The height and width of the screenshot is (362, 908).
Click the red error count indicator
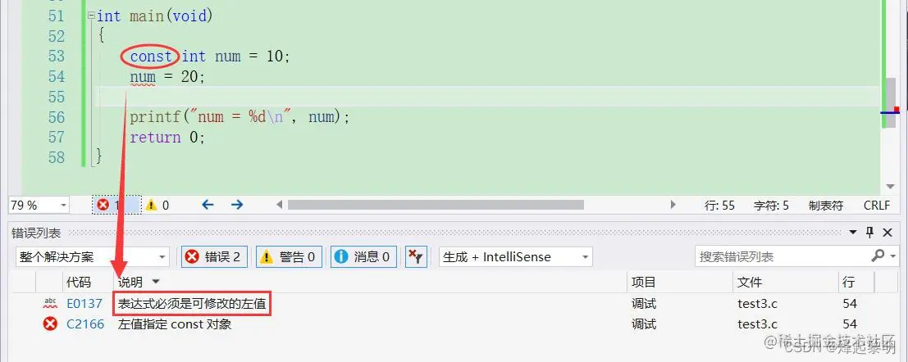click(116, 205)
